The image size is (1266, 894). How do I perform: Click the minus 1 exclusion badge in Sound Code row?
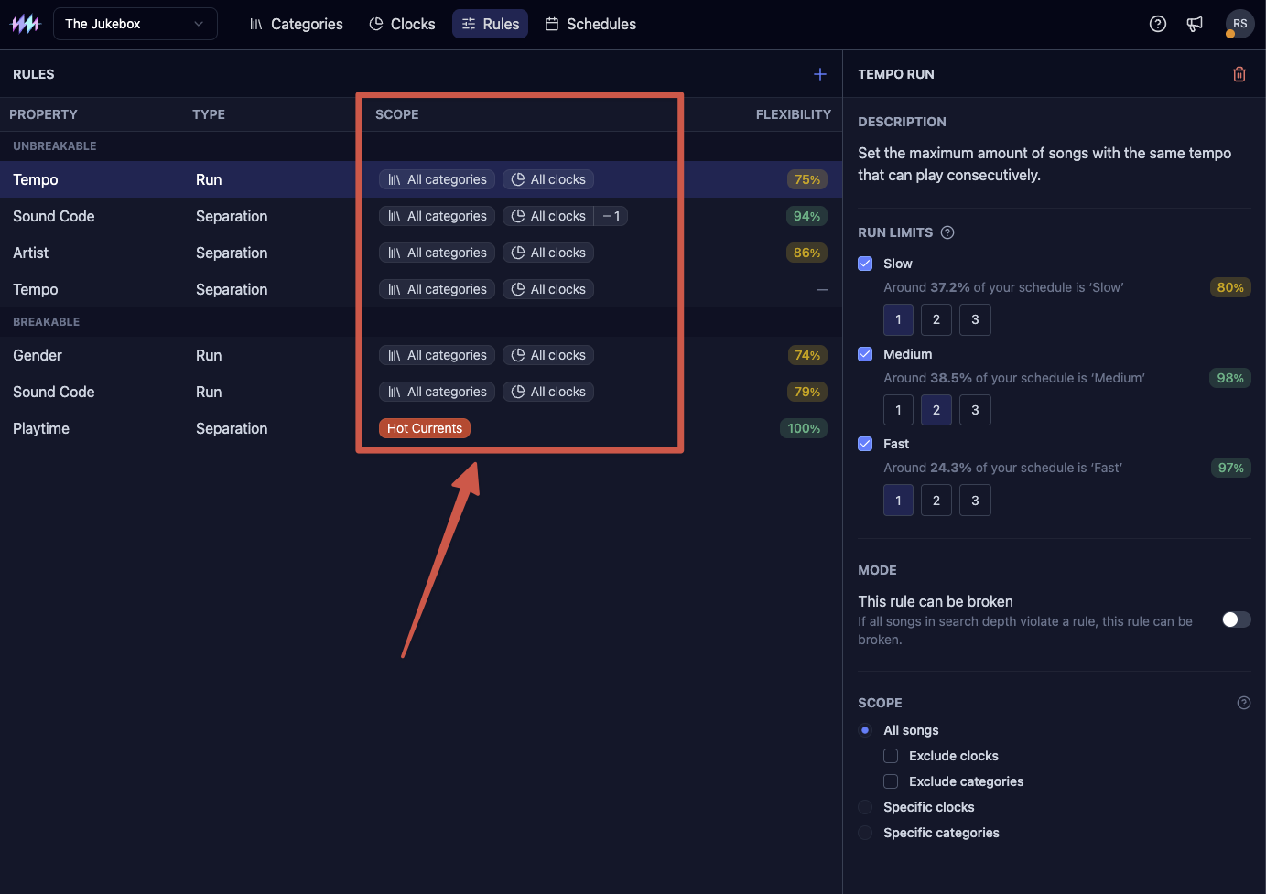click(x=611, y=216)
